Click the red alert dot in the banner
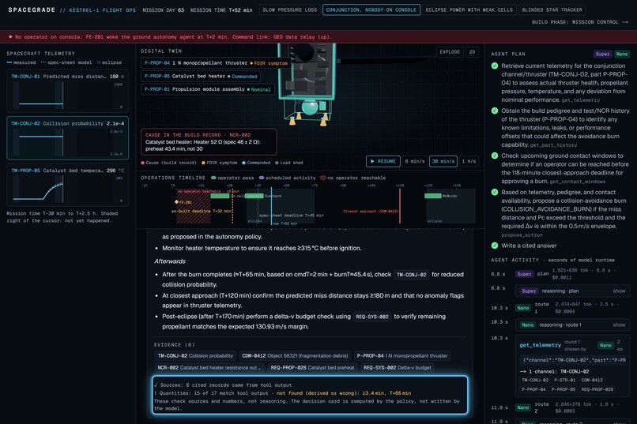 click(10, 37)
